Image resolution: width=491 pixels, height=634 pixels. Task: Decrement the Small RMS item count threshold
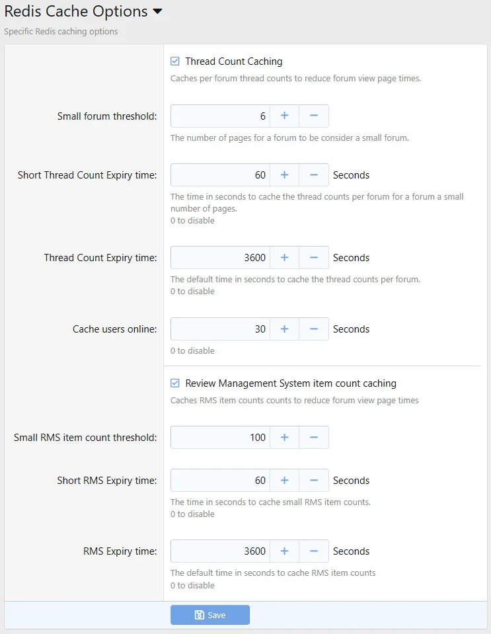click(x=314, y=437)
